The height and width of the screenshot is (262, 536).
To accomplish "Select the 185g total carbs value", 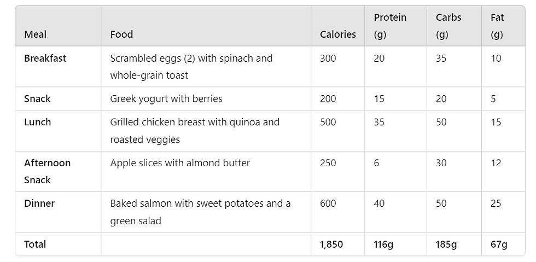I will point(446,244).
